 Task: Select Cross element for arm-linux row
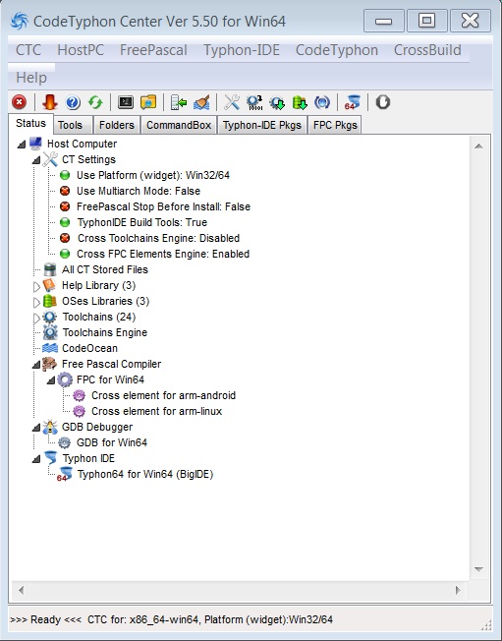click(x=157, y=411)
